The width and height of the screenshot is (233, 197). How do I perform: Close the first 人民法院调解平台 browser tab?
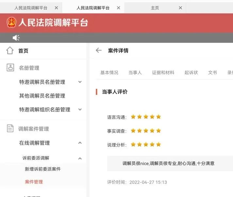[56, 8]
